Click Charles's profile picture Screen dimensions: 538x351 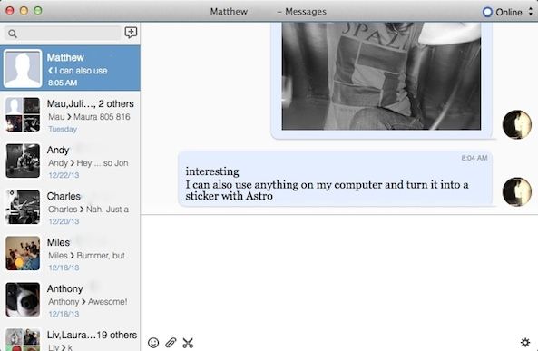[x=23, y=207]
